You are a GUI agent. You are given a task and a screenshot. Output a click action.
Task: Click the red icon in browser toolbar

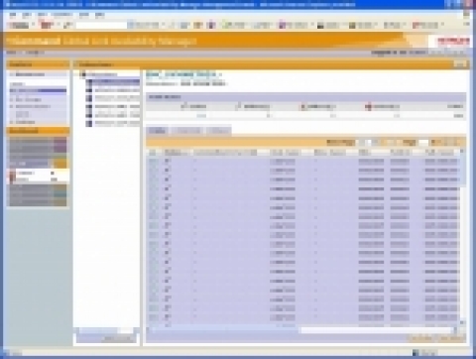[47, 25]
